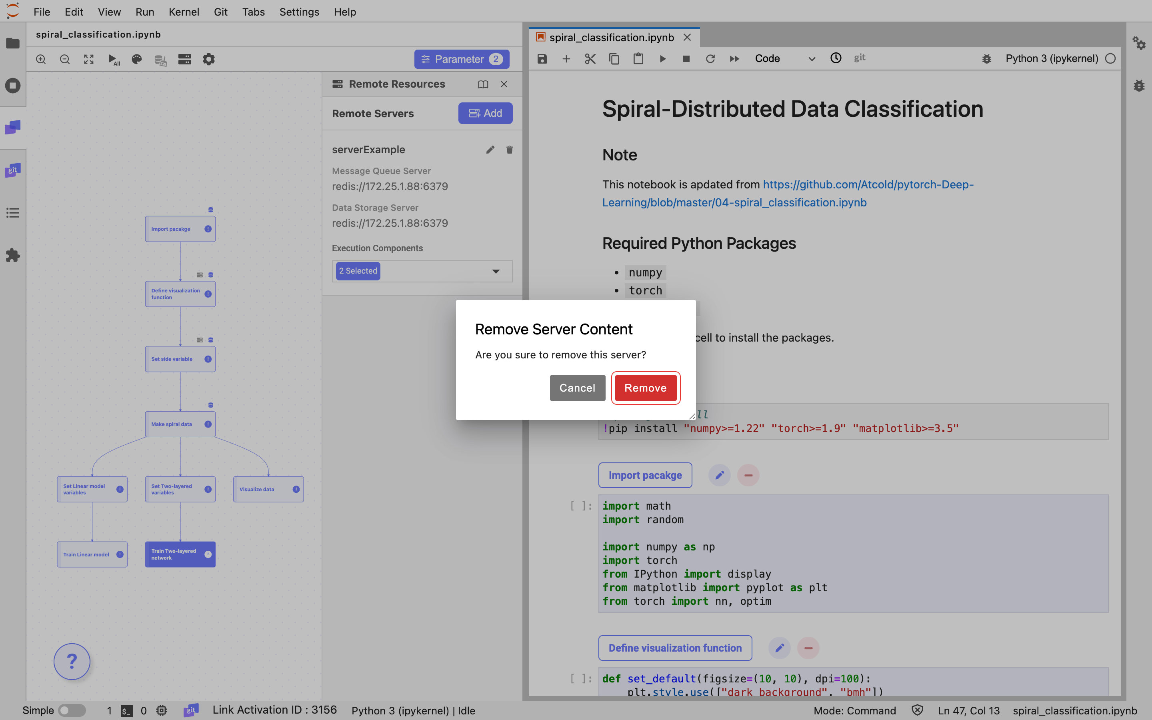
Task: Open the Parameter panel button
Action: 461,59
